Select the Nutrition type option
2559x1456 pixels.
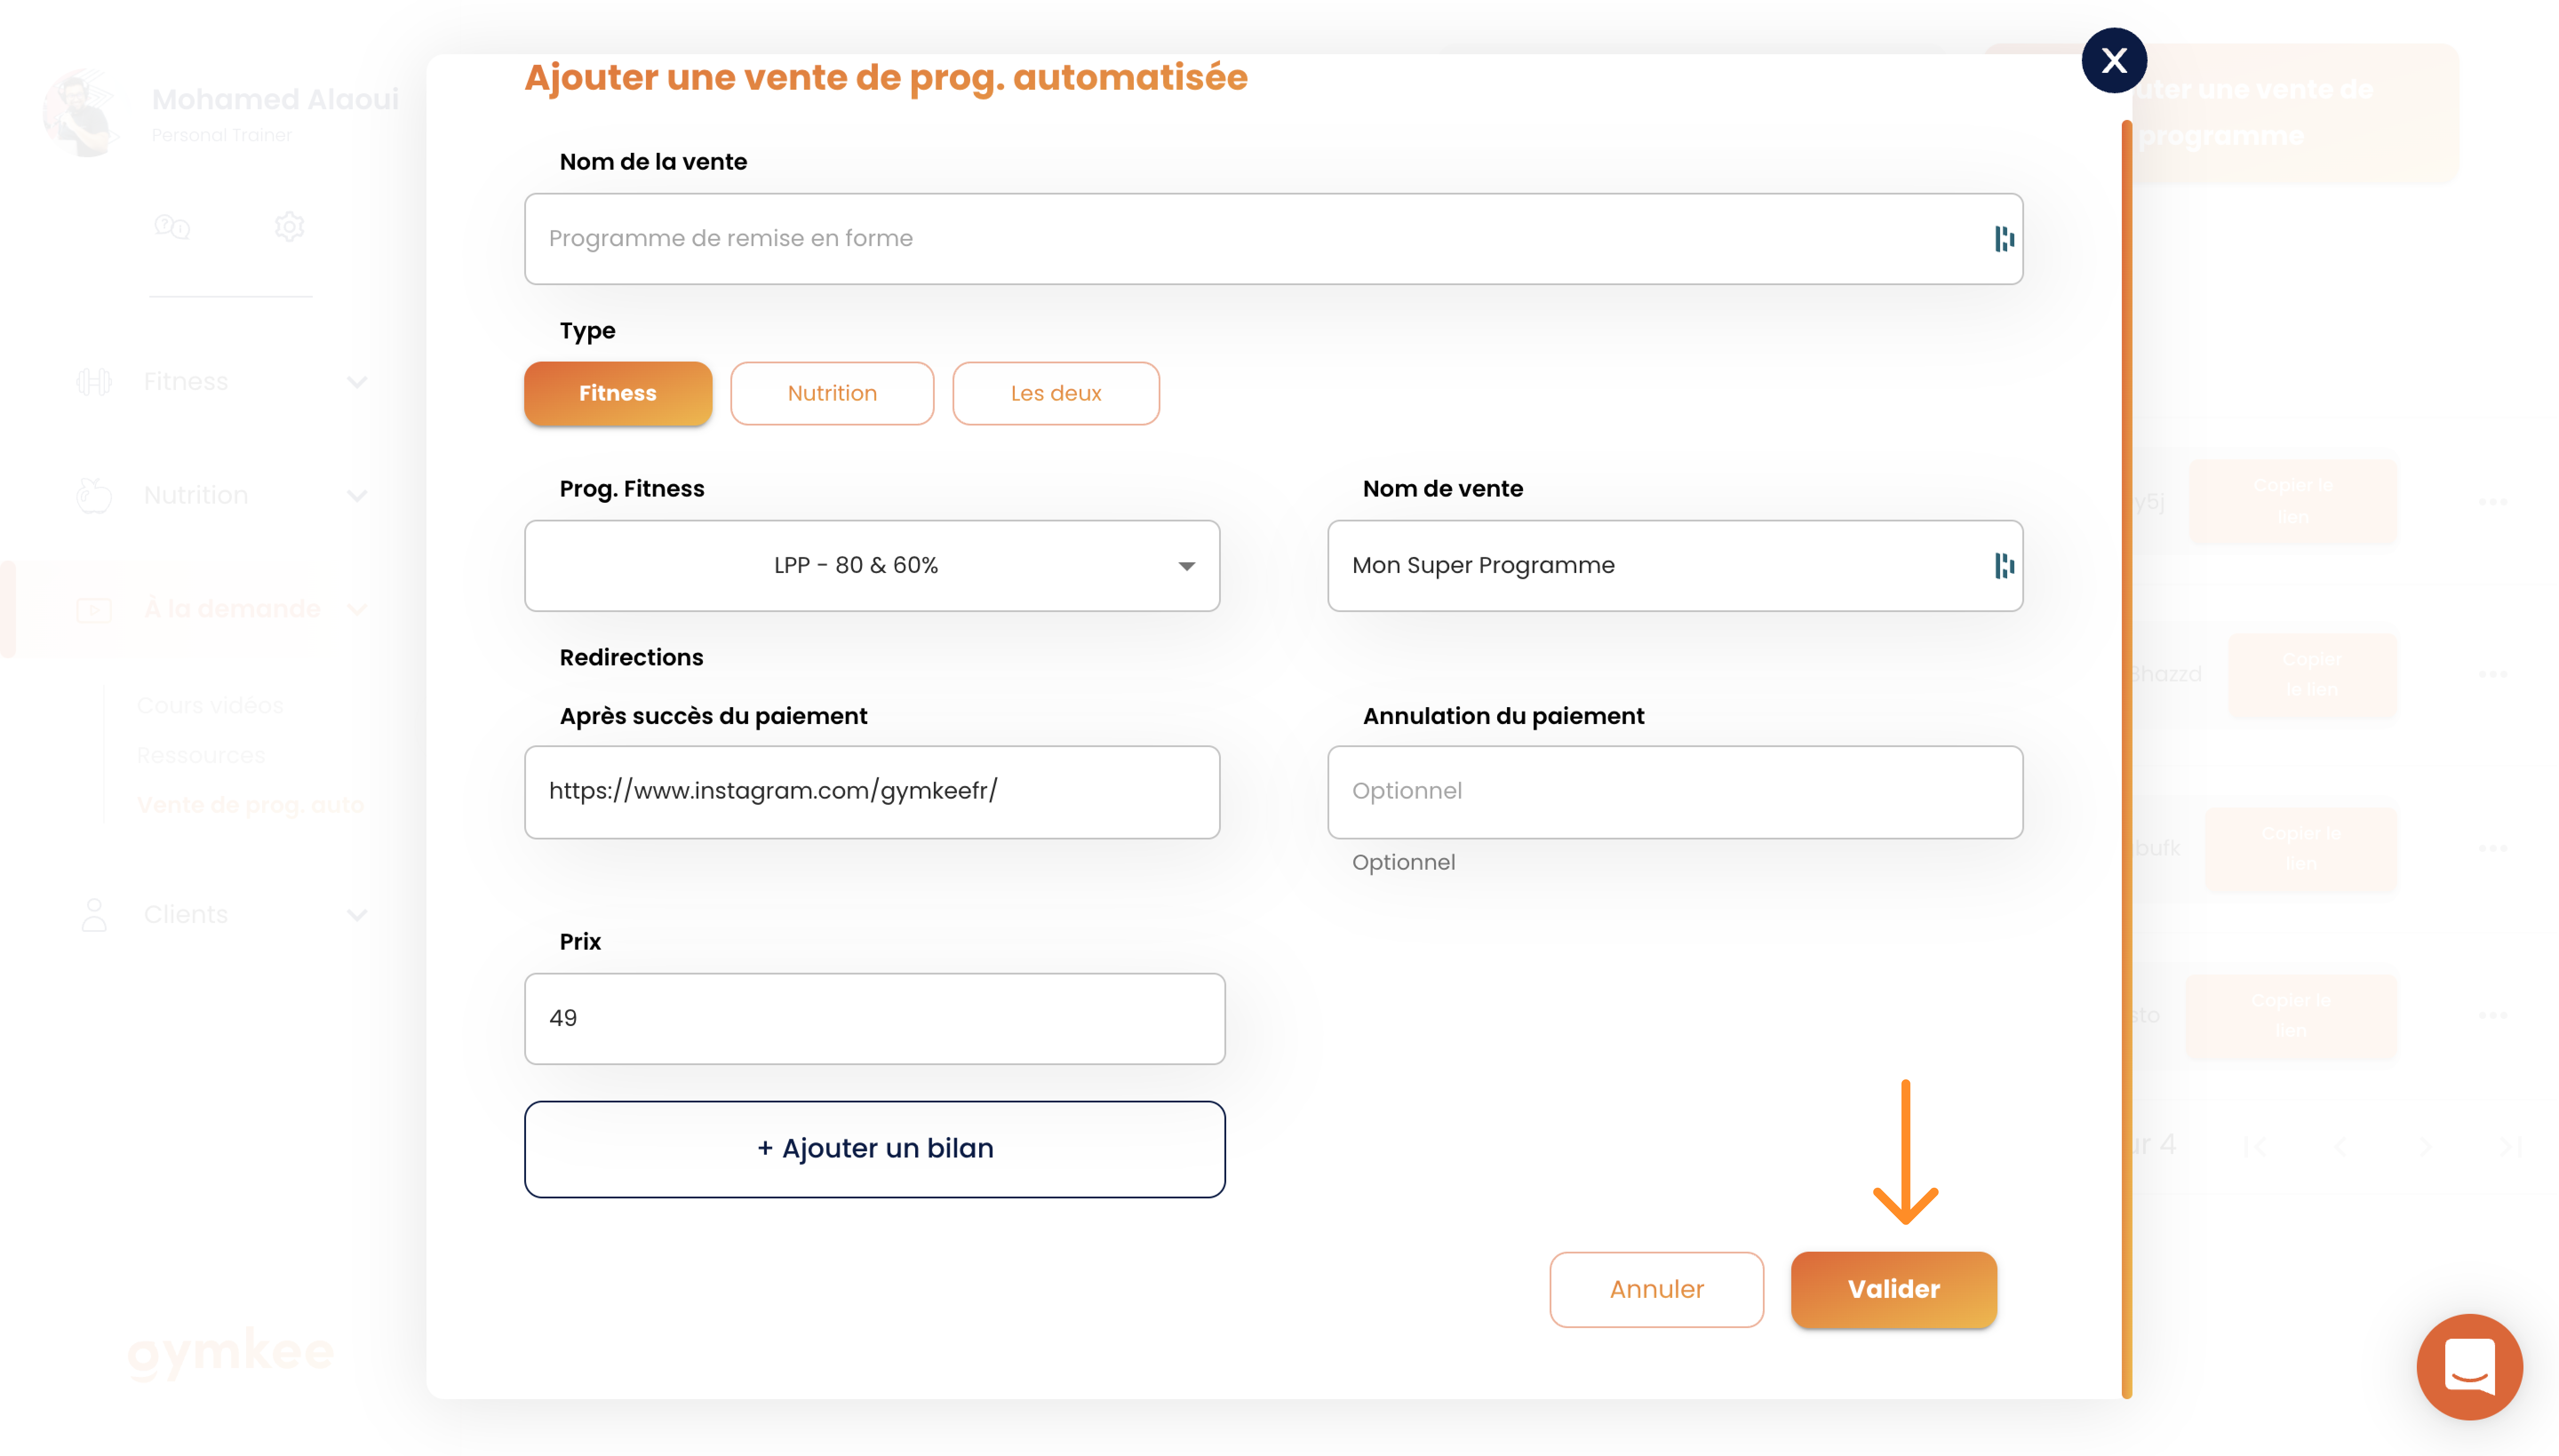[x=832, y=393]
